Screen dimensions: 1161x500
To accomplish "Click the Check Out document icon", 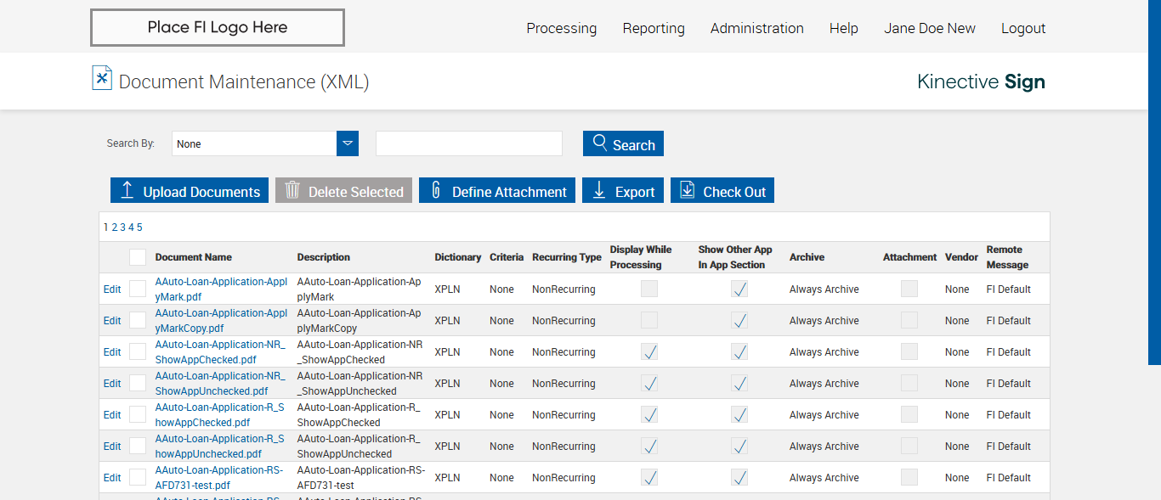I will point(688,190).
